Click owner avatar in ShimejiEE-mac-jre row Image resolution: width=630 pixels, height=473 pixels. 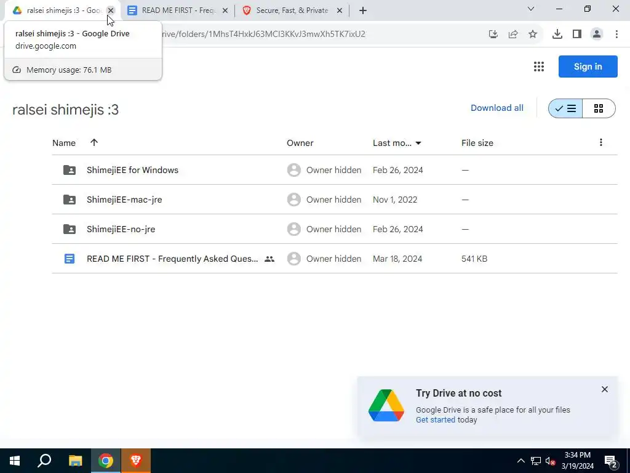coord(294,200)
